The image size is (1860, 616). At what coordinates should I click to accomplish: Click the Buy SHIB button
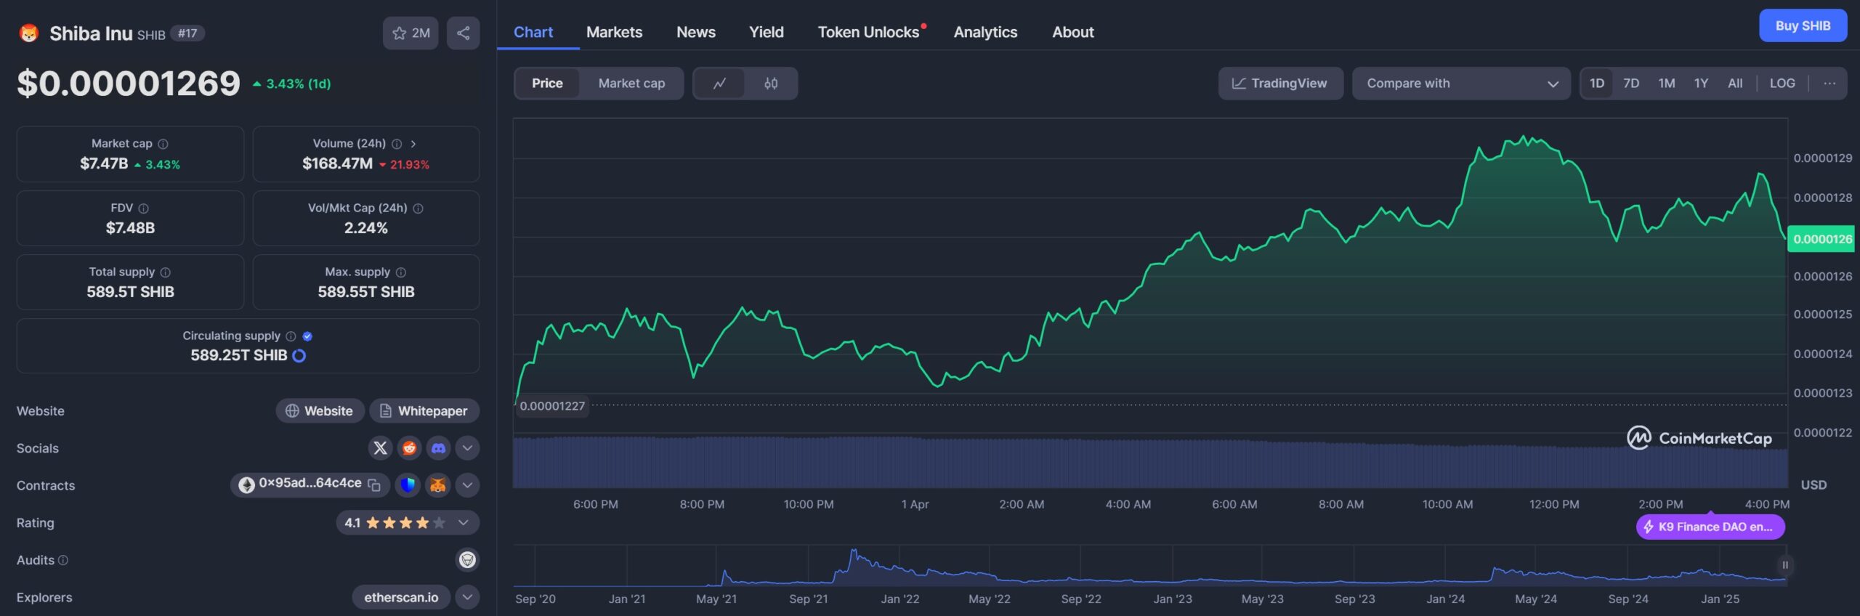[x=1803, y=26]
